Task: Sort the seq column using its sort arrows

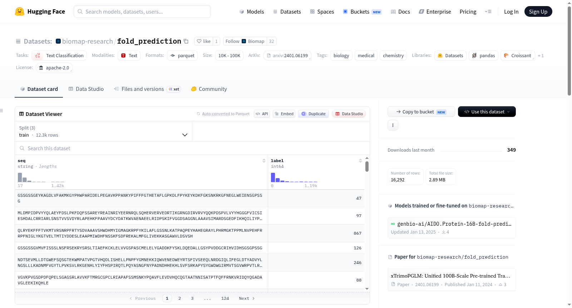Action: coord(264,161)
